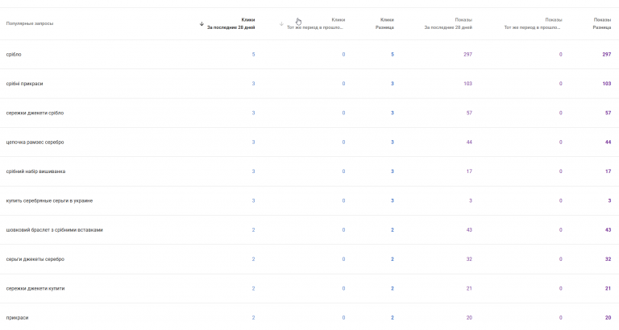Click the прикраси query row
The image size is (619, 330).
click(17, 317)
